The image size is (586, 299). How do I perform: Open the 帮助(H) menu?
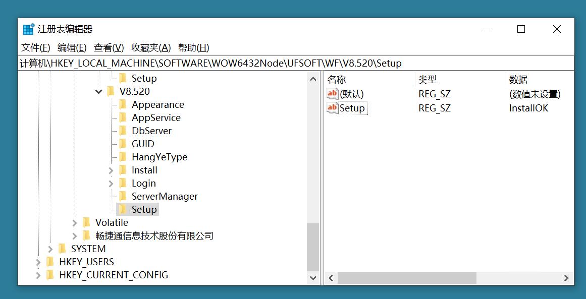194,48
